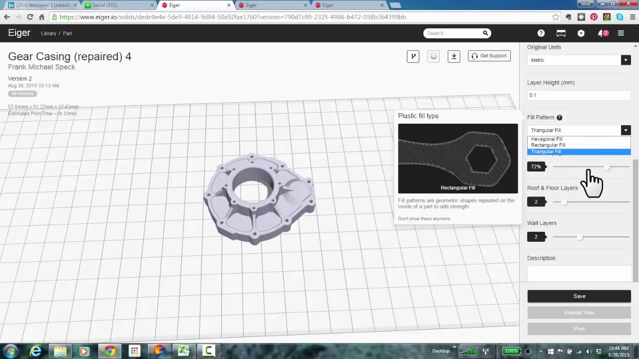Open the version branch icon button
The width and height of the screenshot is (639, 359).
coord(413,56)
